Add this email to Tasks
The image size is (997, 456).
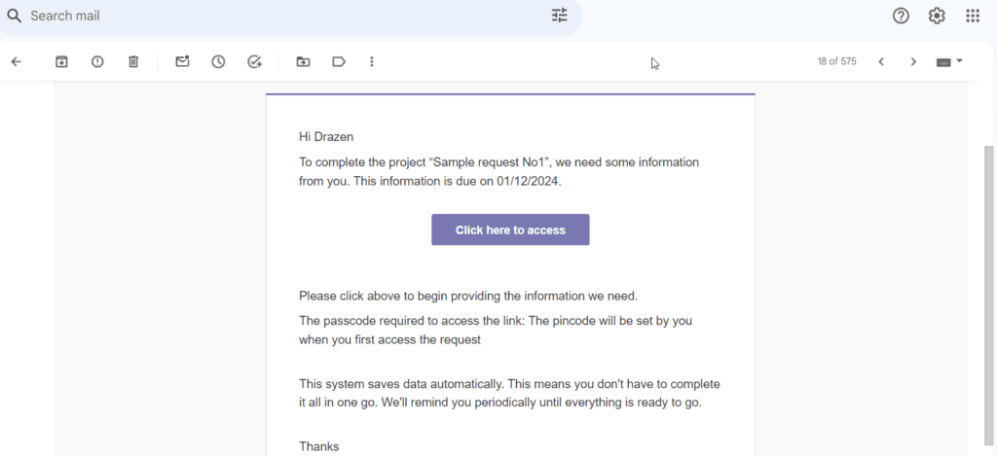(x=254, y=61)
